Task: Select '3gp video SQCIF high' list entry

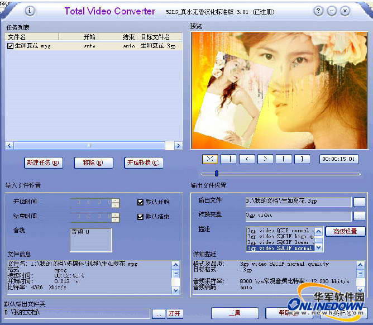Action: coord(281,236)
